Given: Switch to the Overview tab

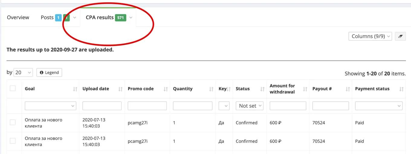Looking at the screenshot, I should click(18, 17).
